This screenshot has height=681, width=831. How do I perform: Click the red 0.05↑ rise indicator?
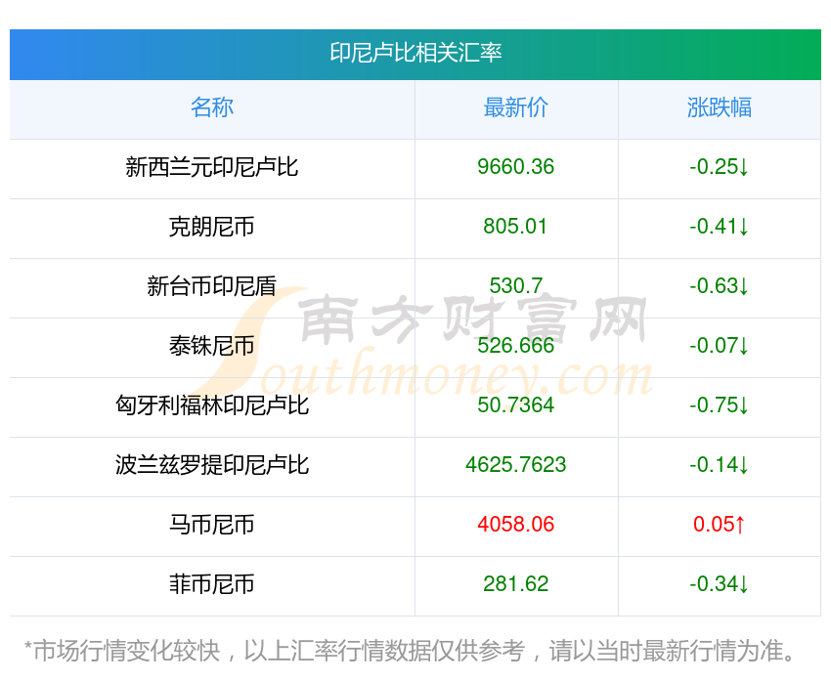point(720,525)
